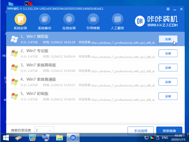Viewport: 189px width, 142px height.
Task: Click the network tray icon
Action: click(146, 138)
